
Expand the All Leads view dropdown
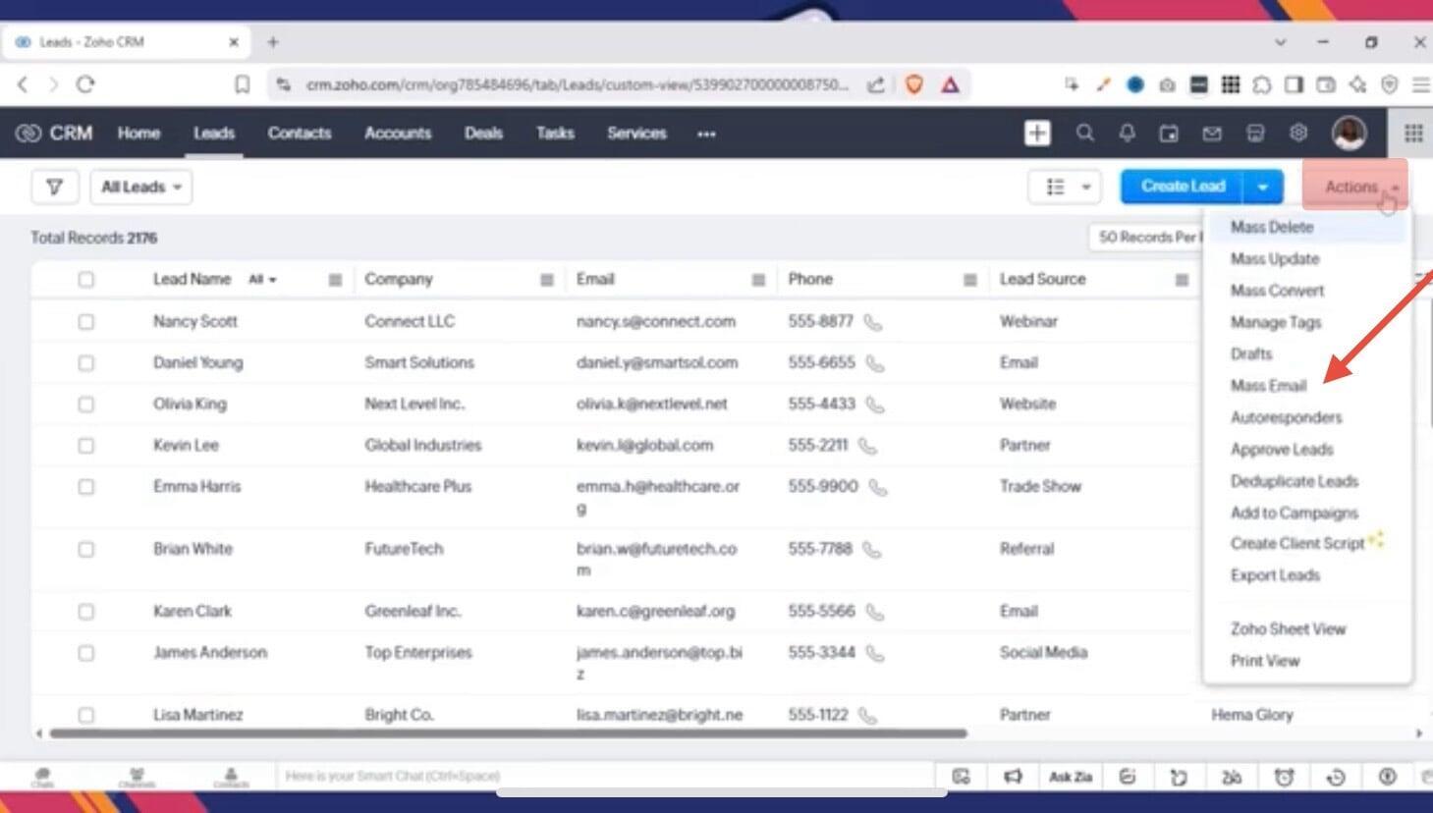click(141, 187)
